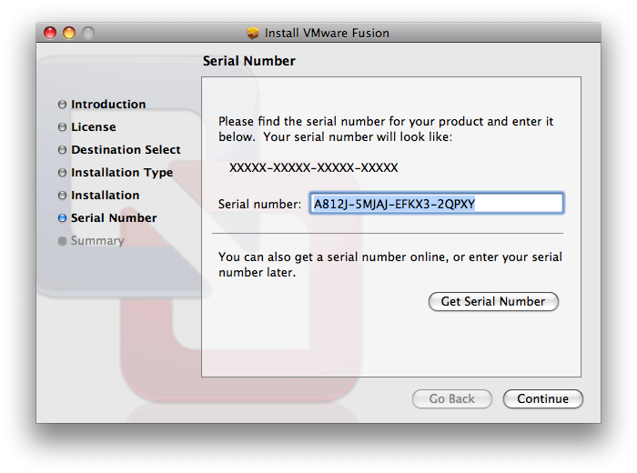Click the 'You can also get a serial number online' note
Viewport: 637px width, 473px height.
(390, 265)
